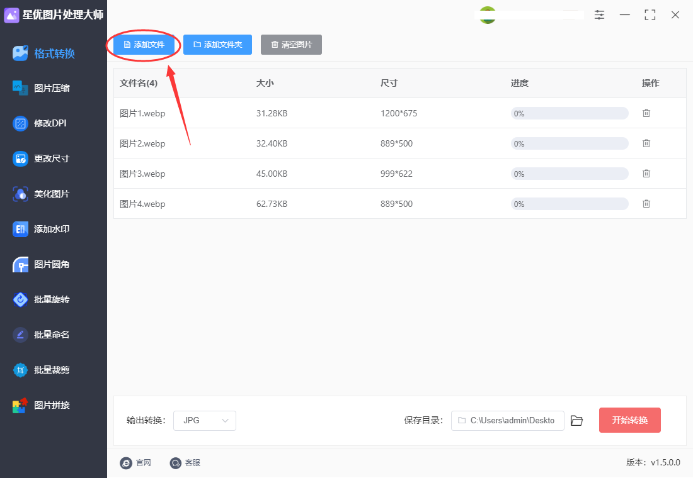Switch to 修改DPI in the sidebar

40,123
